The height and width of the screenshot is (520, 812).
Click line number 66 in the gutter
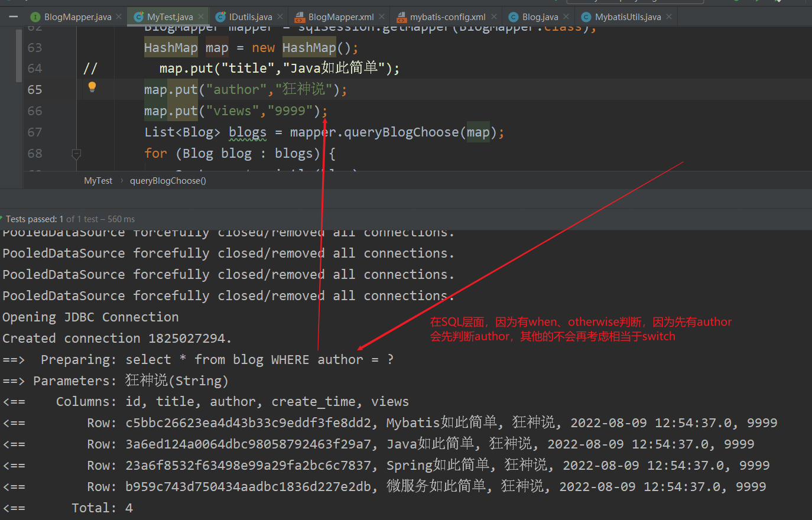tap(35, 111)
